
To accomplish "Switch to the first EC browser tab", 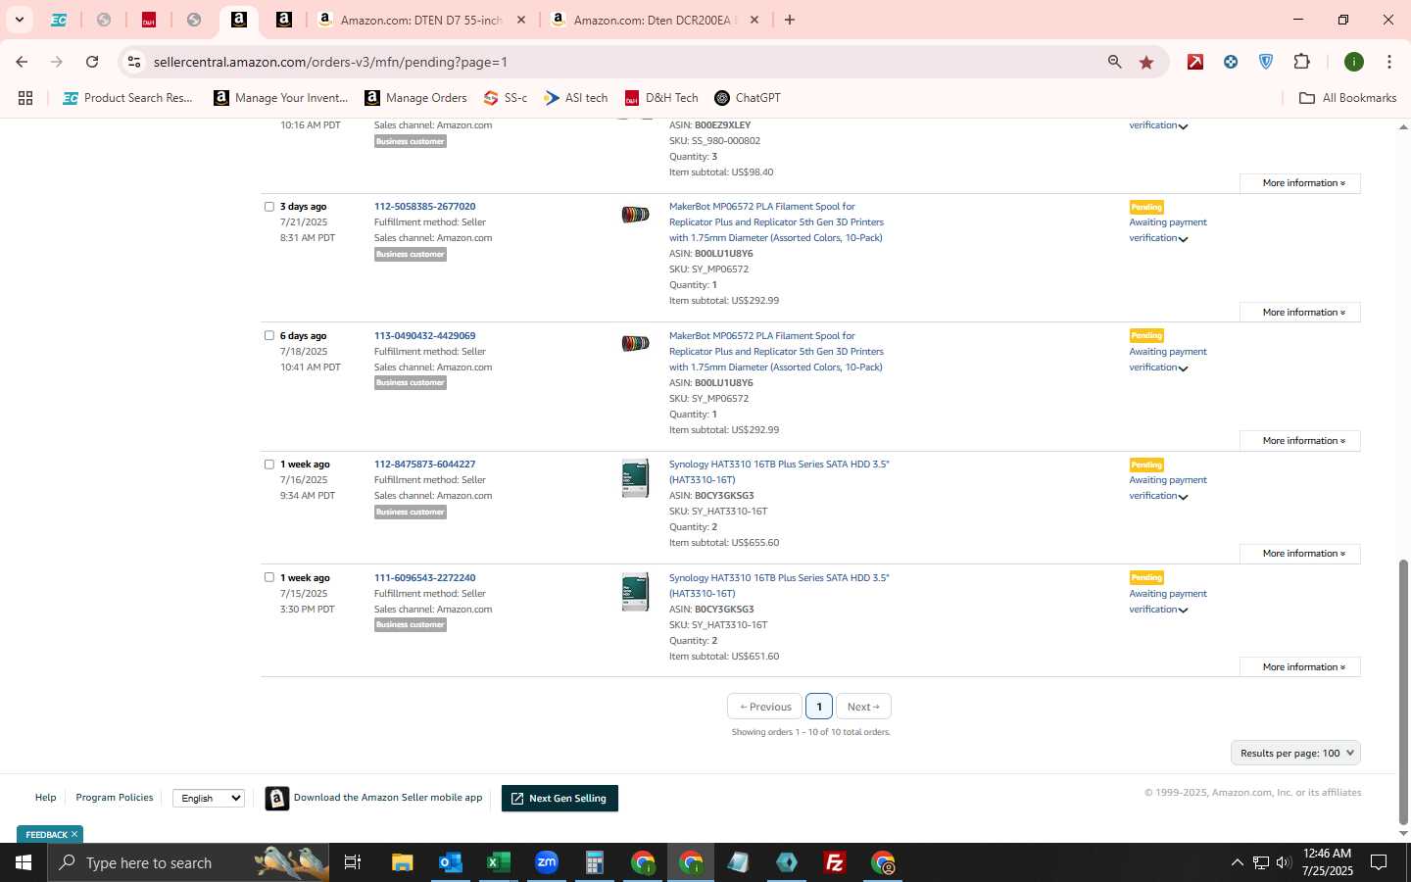I will pos(59,20).
